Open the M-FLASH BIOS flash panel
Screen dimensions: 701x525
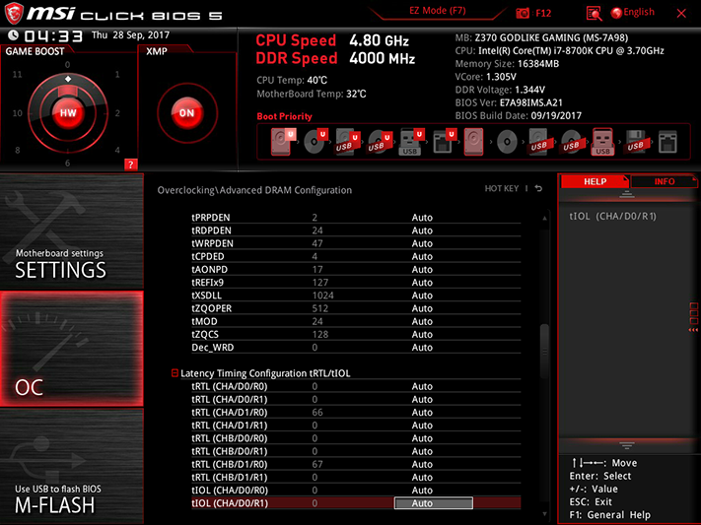click(72, 466)
